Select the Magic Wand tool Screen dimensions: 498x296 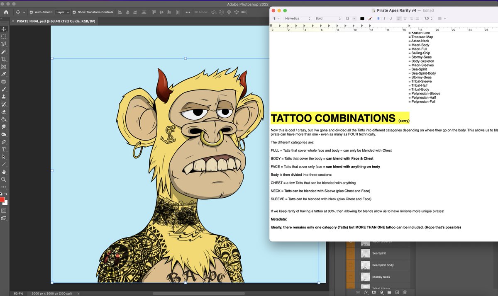point(4,51)
